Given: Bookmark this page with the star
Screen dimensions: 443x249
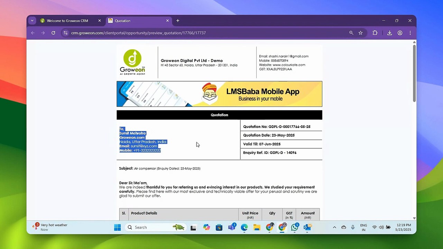Looking at the screenshot, I should click(361, 33).
